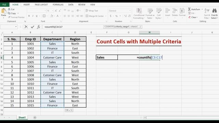Confirm formula with checkmark button
Image resolution: width=219 pixels, height=123 pixels.
click(33, 27)
